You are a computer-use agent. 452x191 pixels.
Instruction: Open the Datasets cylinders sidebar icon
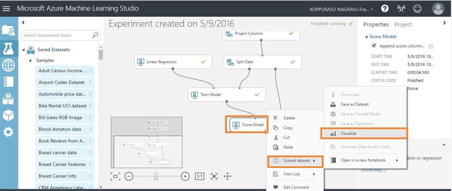coord(8,99)
